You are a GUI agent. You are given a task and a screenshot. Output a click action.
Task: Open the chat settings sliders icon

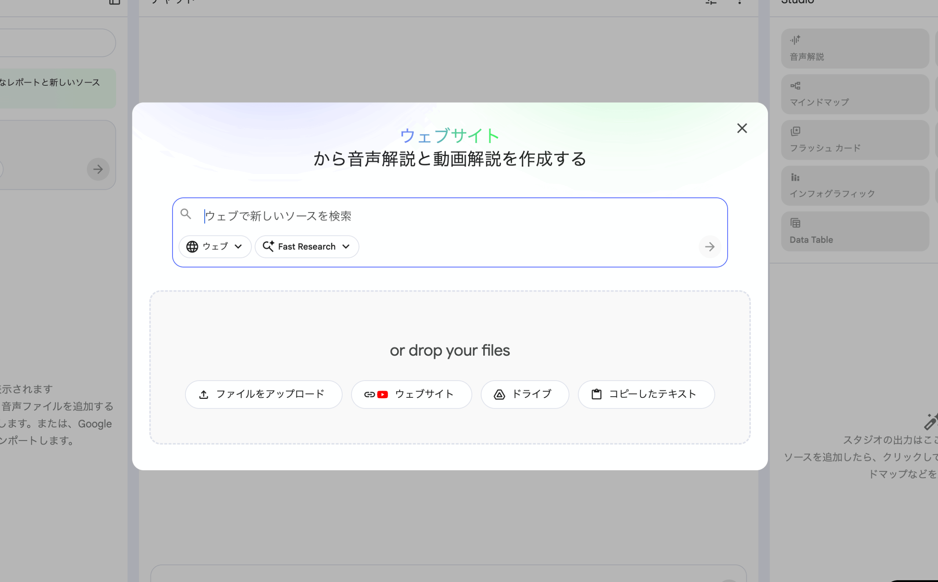[x=711, y=2]
